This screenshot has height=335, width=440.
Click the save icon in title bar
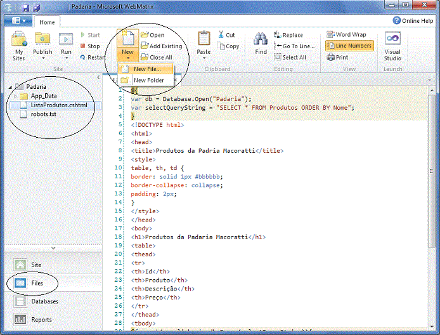tap(25, 8)
